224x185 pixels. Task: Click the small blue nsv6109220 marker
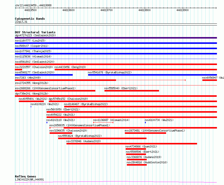tap(31, 107)
